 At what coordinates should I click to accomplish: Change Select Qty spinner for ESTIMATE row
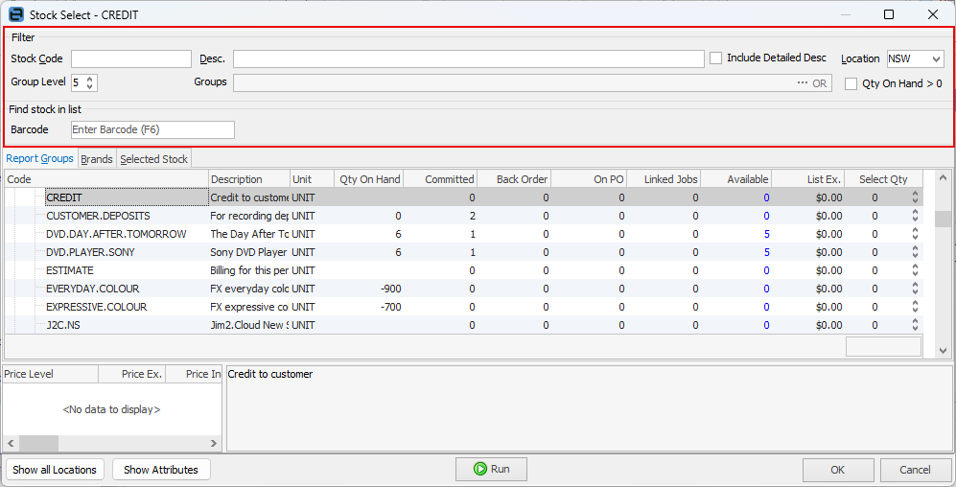[x=914, y=270]
